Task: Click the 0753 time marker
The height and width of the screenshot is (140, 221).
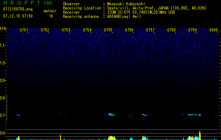Action: click(x=66, y=30)
